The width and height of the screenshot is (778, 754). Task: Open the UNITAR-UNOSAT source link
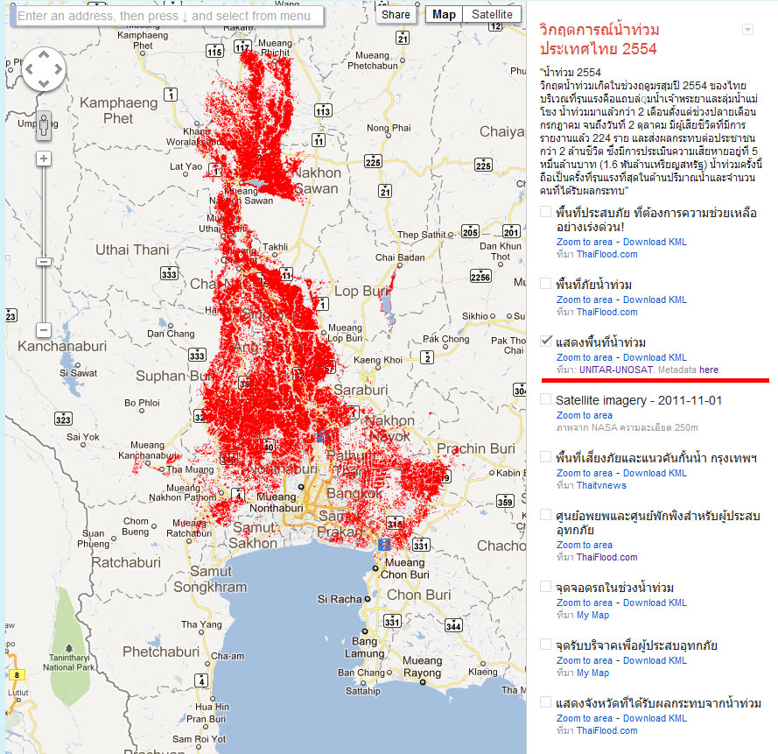616,370
